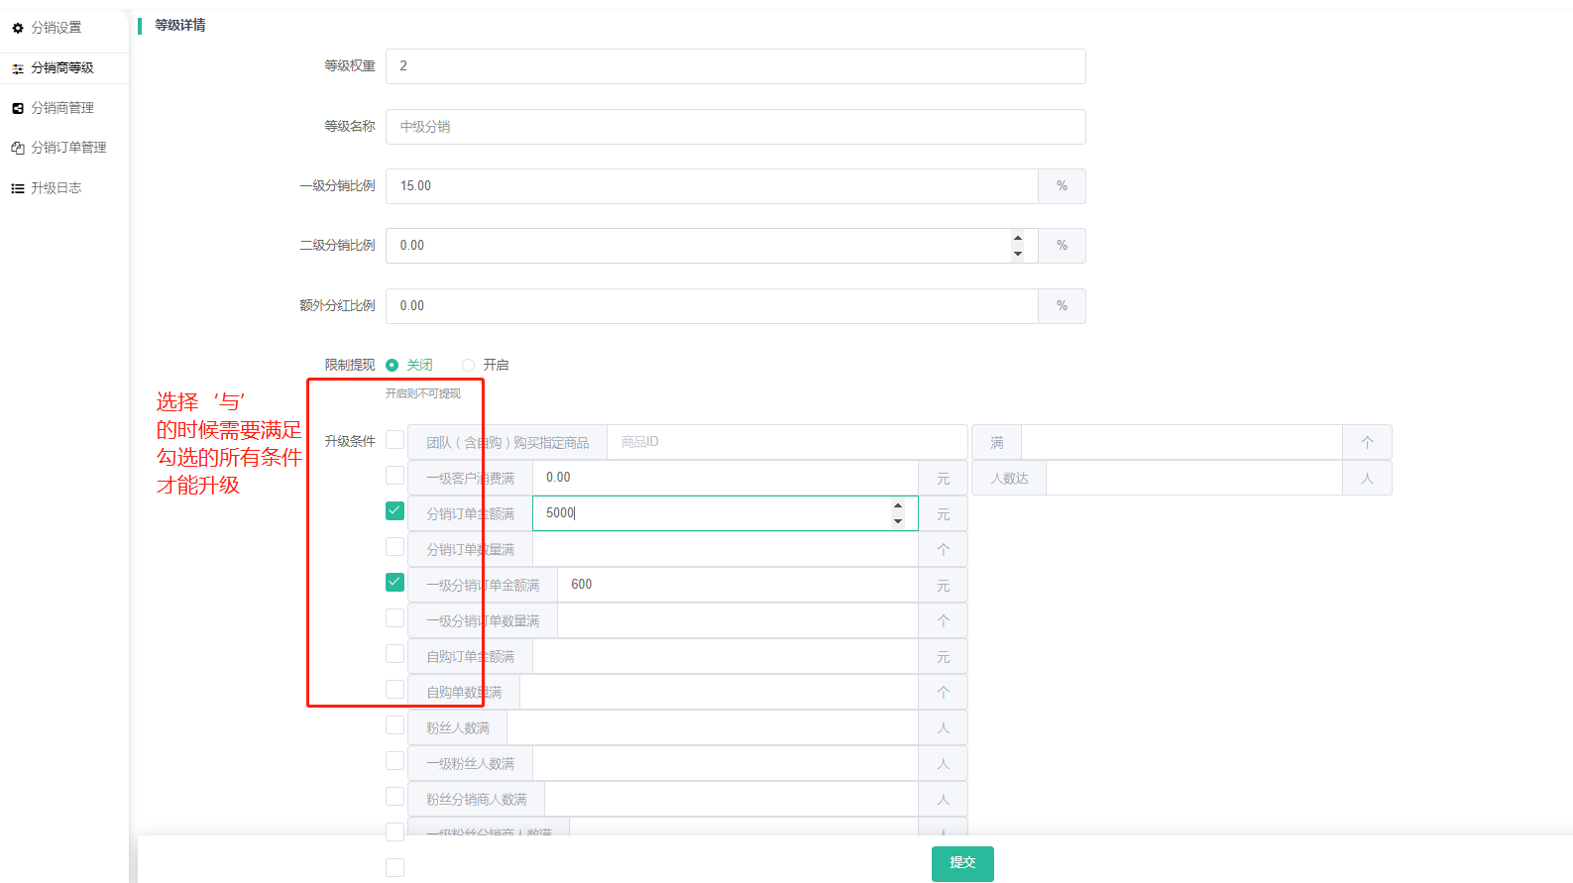Screen dimensions: 1573x883
Task: Click the 一级分销比例 input field
Action: (x=711, y=186)
